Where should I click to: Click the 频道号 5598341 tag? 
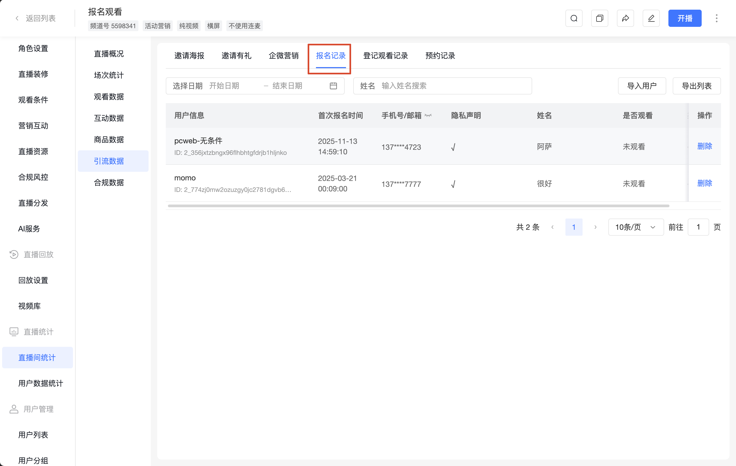[113, 26]
